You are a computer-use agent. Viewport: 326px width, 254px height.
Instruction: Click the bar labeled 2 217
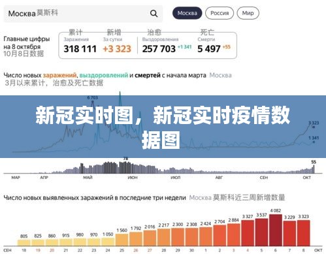[x=164, y=238]
